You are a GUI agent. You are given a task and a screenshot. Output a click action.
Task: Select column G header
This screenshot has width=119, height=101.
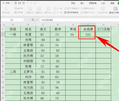tap(103, 25)
